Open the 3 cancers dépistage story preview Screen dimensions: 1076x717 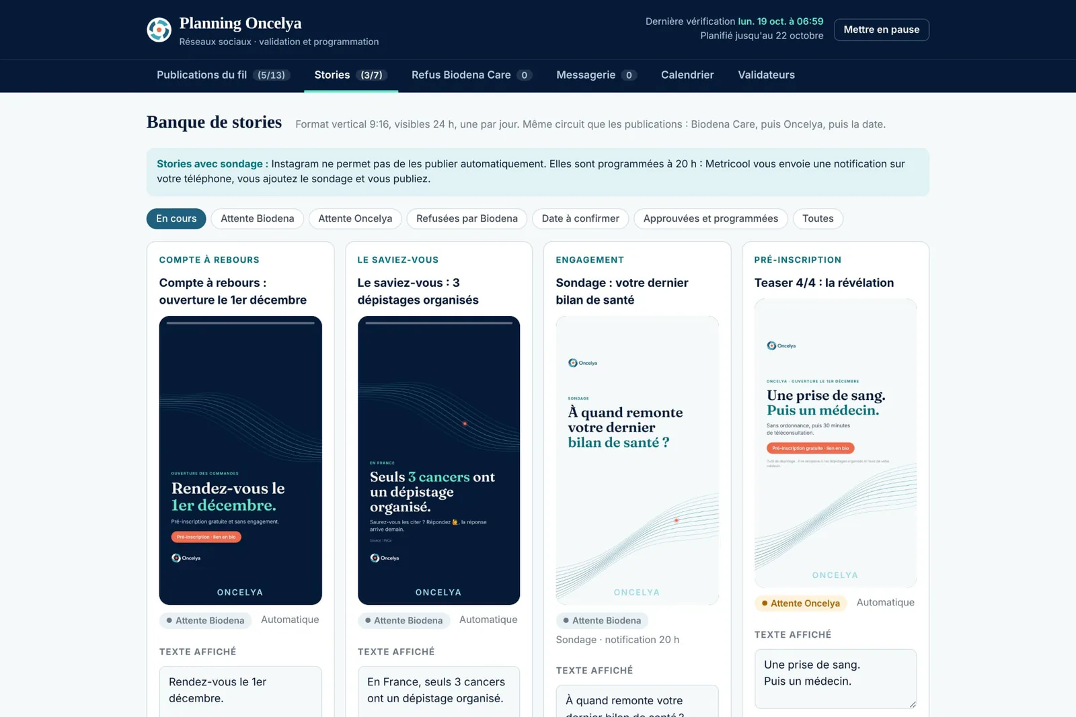(438, 460)
